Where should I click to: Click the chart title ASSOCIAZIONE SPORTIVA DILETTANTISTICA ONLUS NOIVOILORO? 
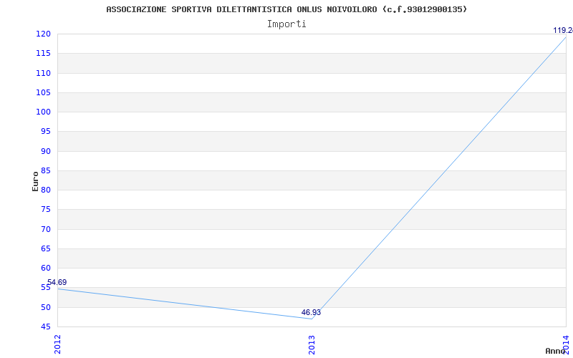(286, 9)
